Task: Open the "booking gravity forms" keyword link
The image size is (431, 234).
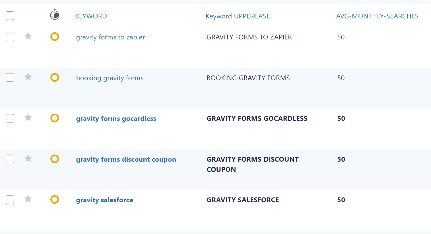Action: (110, 78)
